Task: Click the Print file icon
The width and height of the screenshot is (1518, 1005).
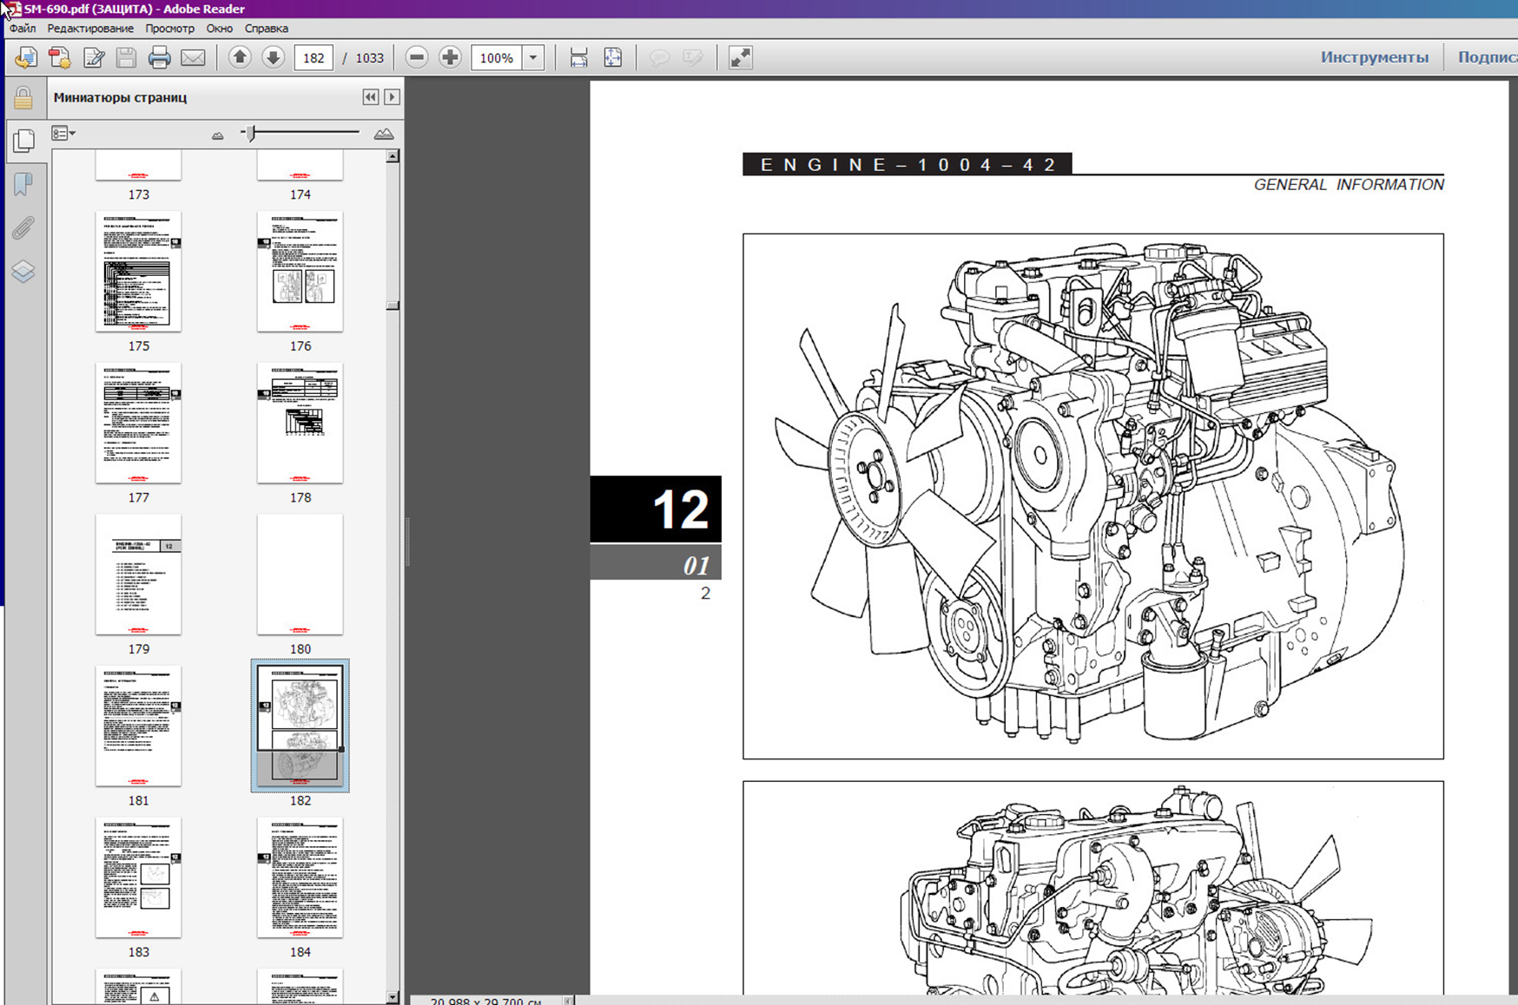Action: pos(159,58)
